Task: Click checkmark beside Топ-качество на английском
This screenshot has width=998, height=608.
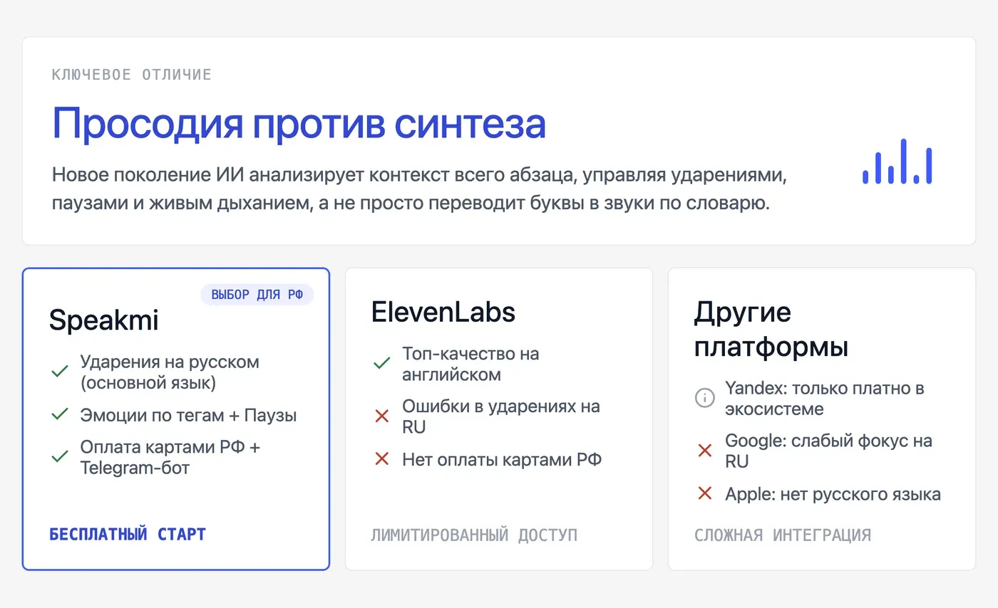Action: [x=382, y=362]
